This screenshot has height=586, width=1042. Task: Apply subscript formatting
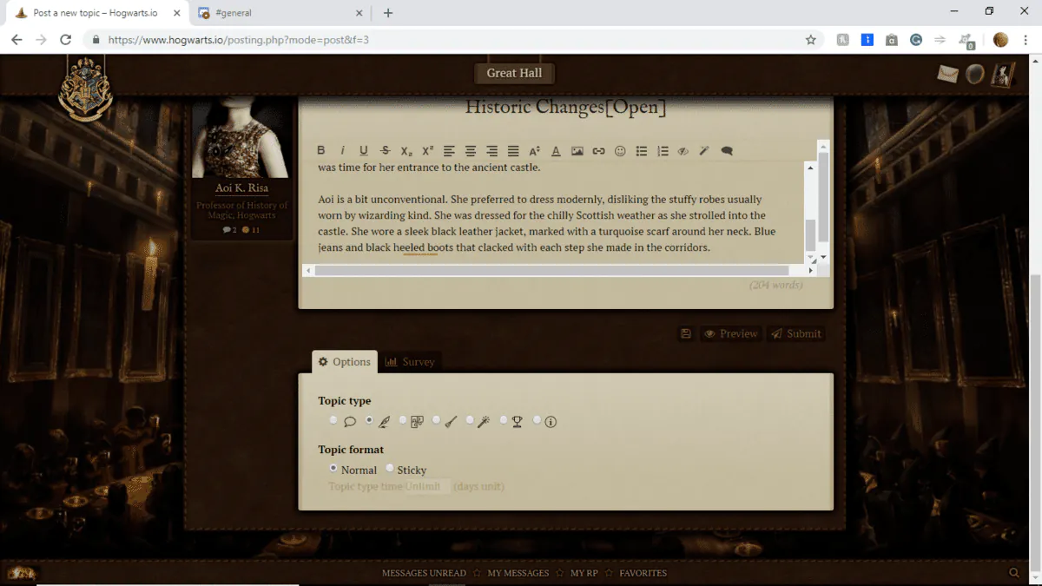[x=406, y=151]
